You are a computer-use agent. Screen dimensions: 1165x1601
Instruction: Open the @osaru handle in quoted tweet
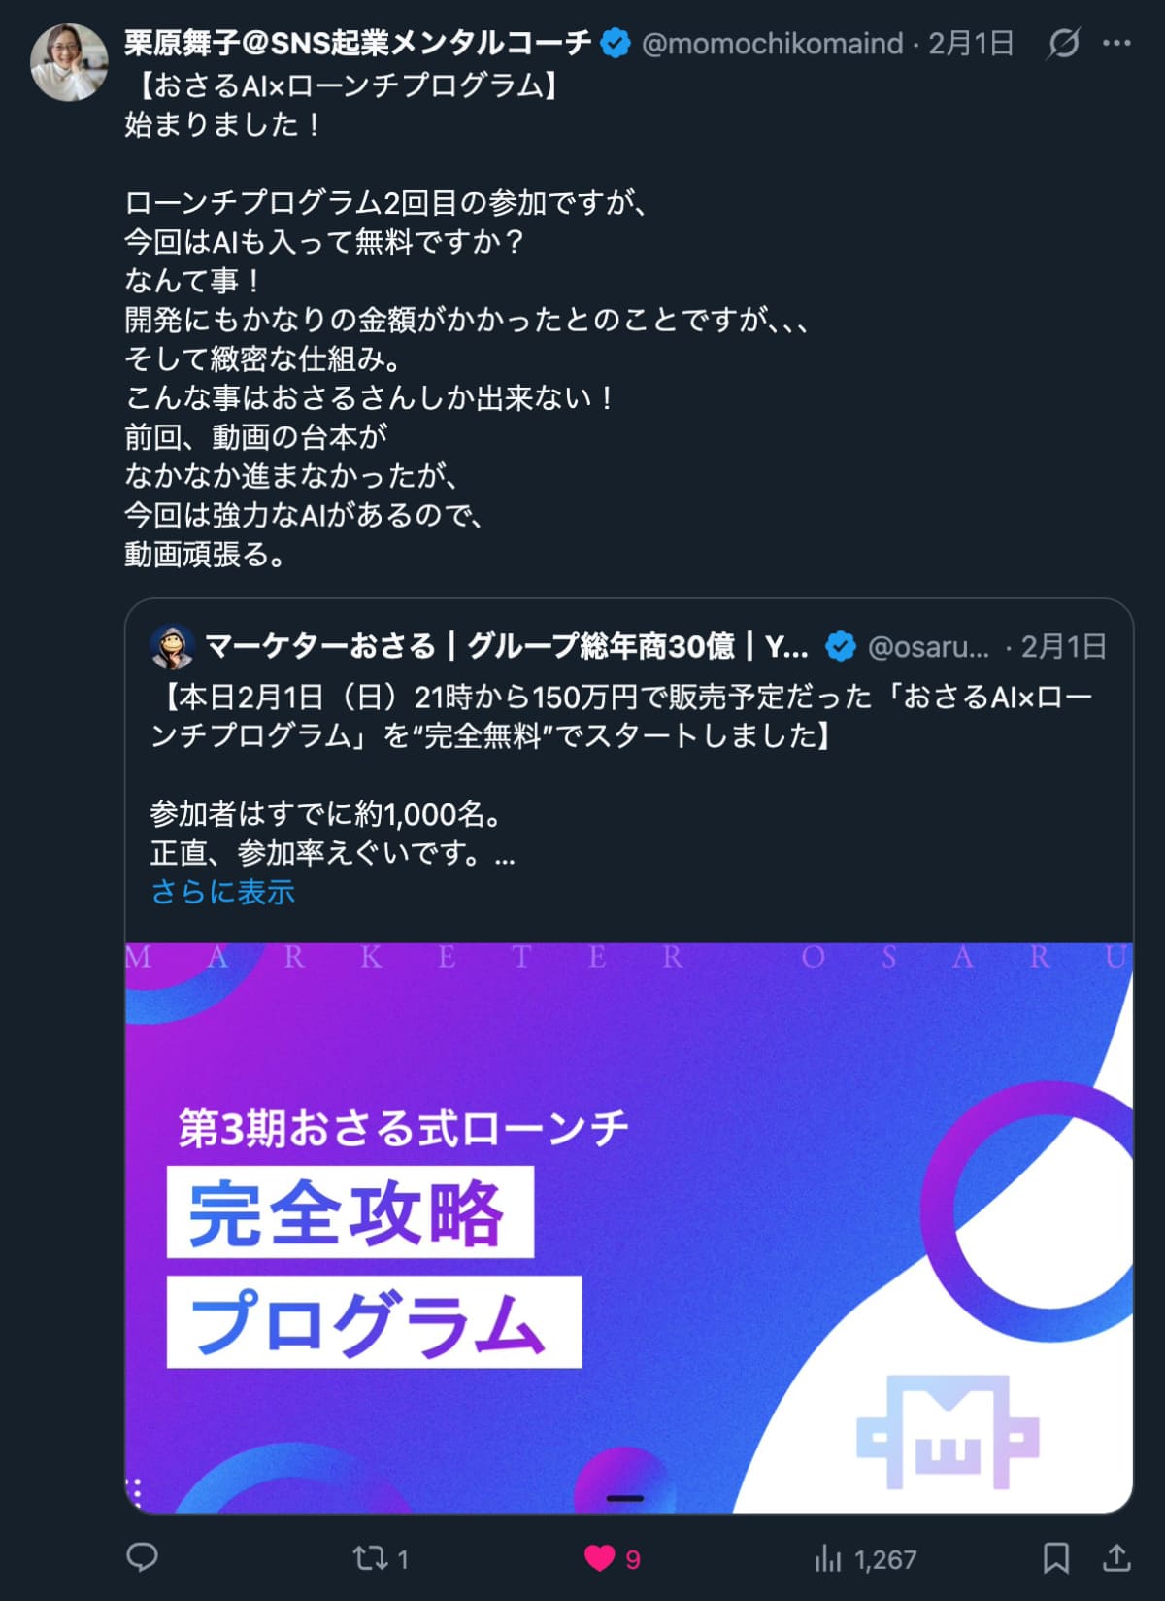pyautogui.click(x=928, y=647)
